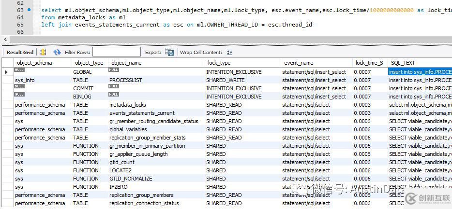This screenshot has height=209, width=452.
Task: Sort by the lock_type column header
Action: coord(243,63)
